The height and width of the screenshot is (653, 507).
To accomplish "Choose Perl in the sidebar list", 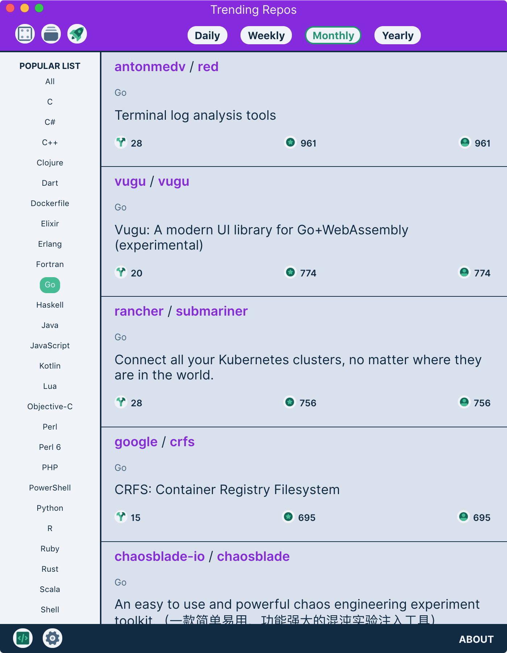I will click(x=50, y=427).
